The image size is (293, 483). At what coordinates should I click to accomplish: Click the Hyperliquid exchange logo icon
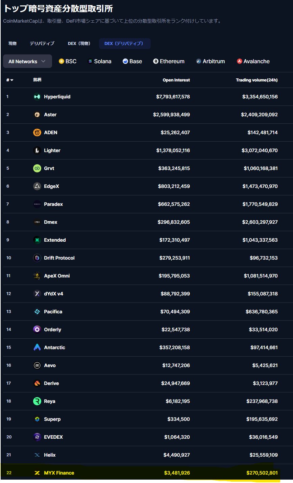[x=37, y=97]
